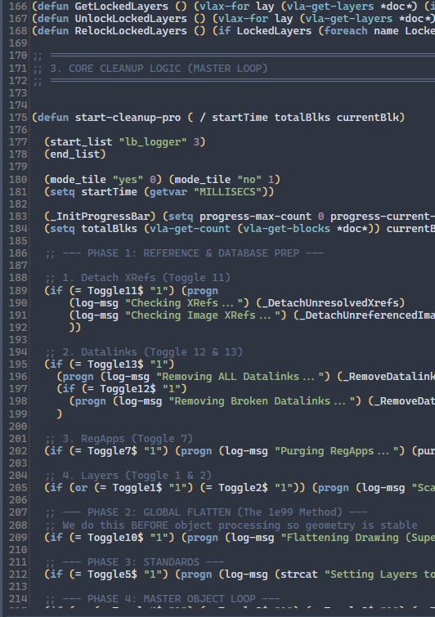The height and width of the screenshot is (617, 435).
Task: Click "Toggle12$" on line 197
Action: 128,388
